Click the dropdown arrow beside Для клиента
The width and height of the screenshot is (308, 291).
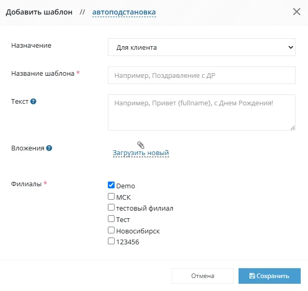[291, 47]
